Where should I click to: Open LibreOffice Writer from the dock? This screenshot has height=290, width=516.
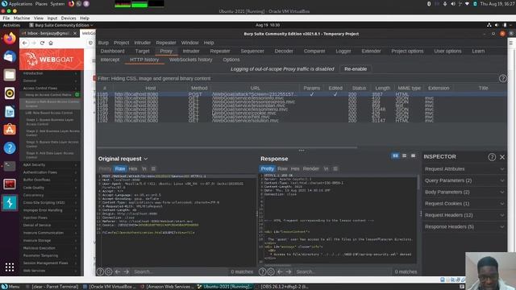point(10,111)
